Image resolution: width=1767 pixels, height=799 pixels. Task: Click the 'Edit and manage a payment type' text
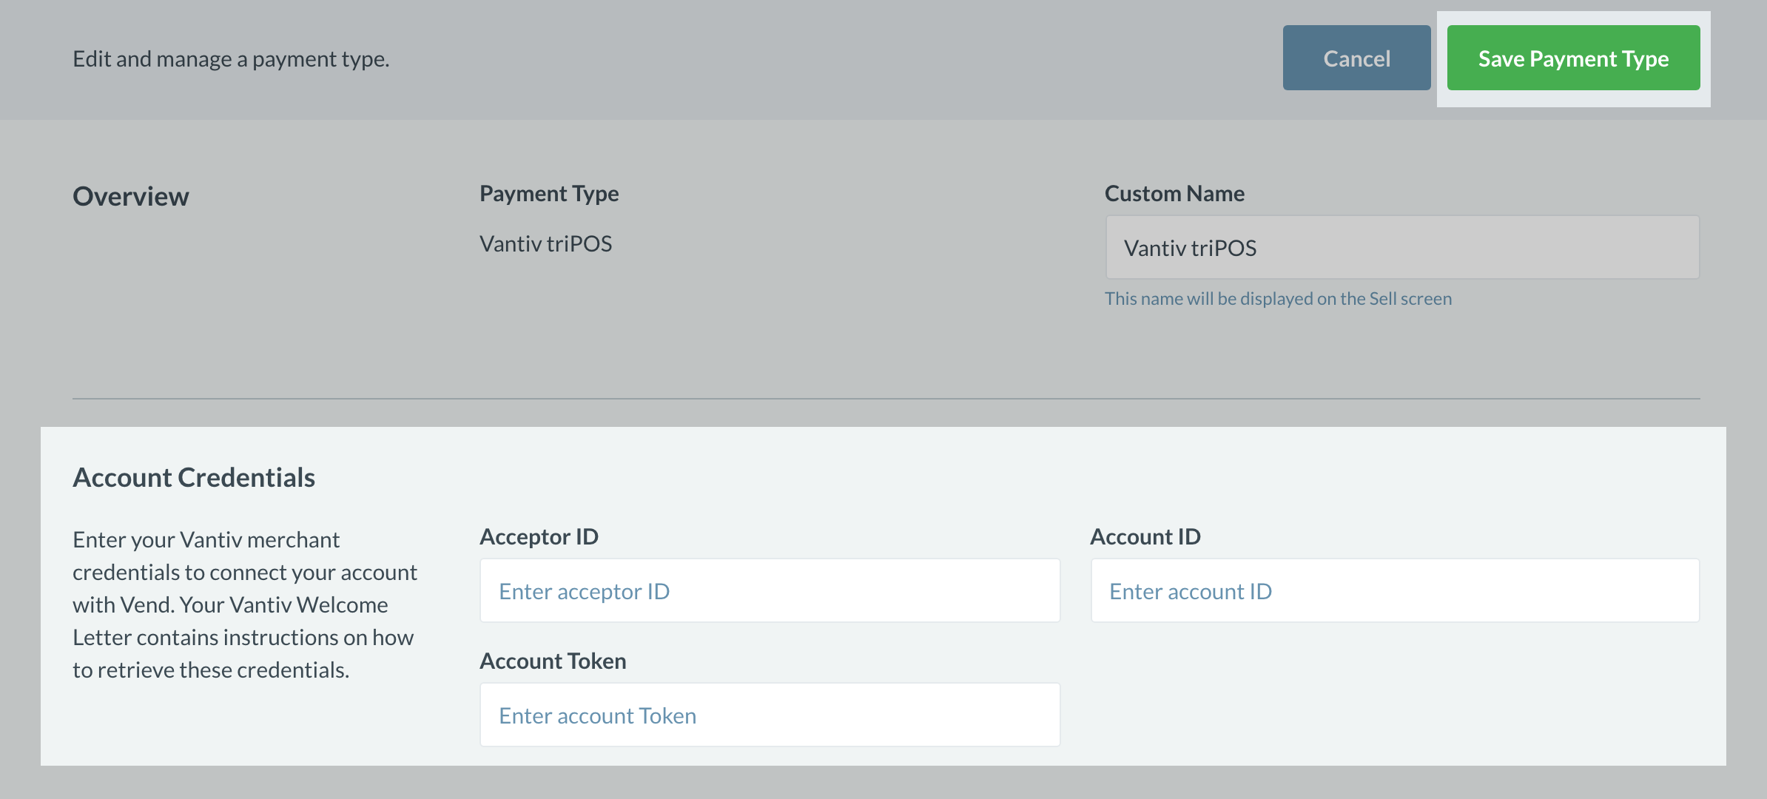[x=231, y=59]
